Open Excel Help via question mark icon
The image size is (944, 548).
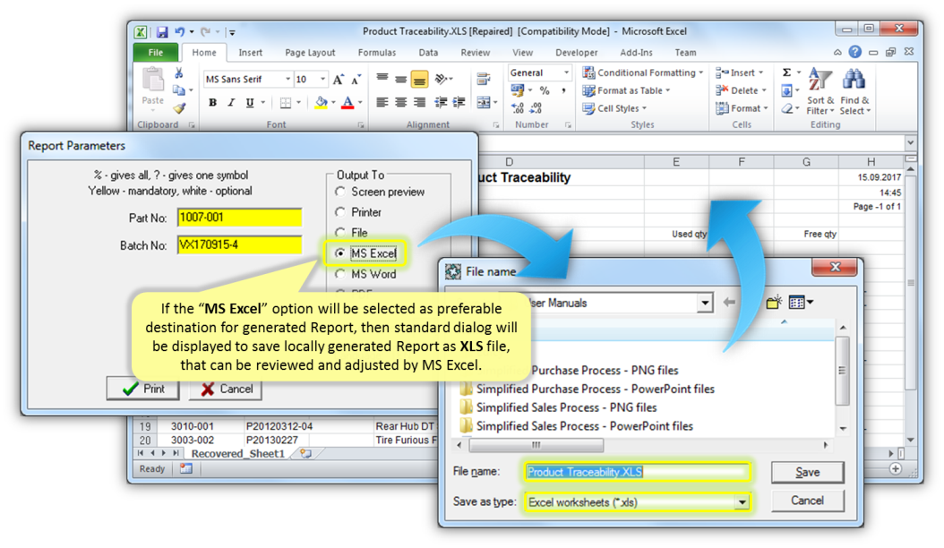[855, 53]
